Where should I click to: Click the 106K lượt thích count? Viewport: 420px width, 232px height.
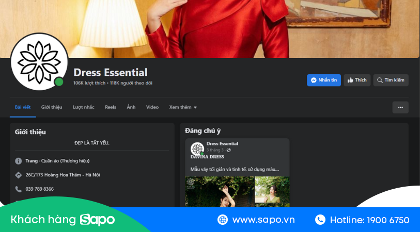(89, 83)
